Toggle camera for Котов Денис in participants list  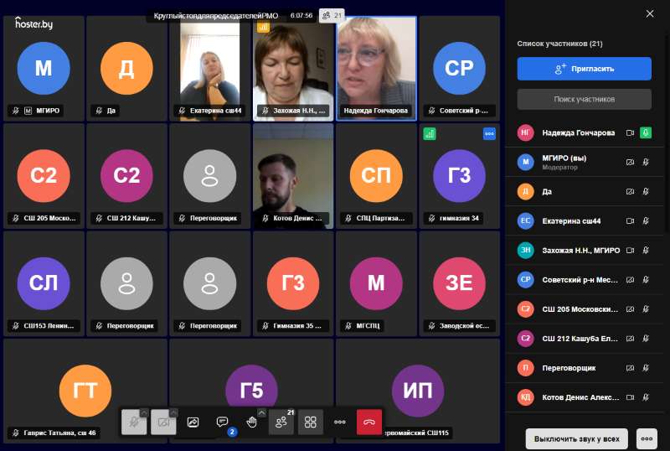pyautogui.click(x=630, y=397)
